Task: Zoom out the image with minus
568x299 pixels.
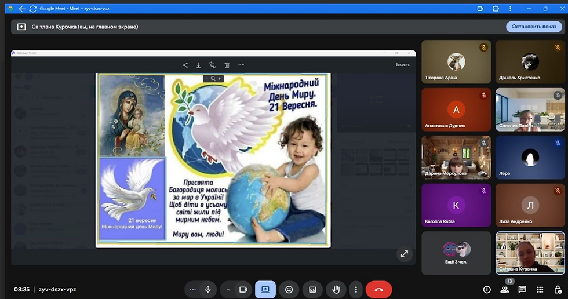Action: click(x=207, y=79)
